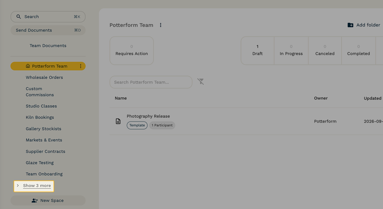Image resolution: width=383 pixels, height=209 pixels.
Task: Focus the Search Potterform Team field
Action: click(x=151, y=82)
